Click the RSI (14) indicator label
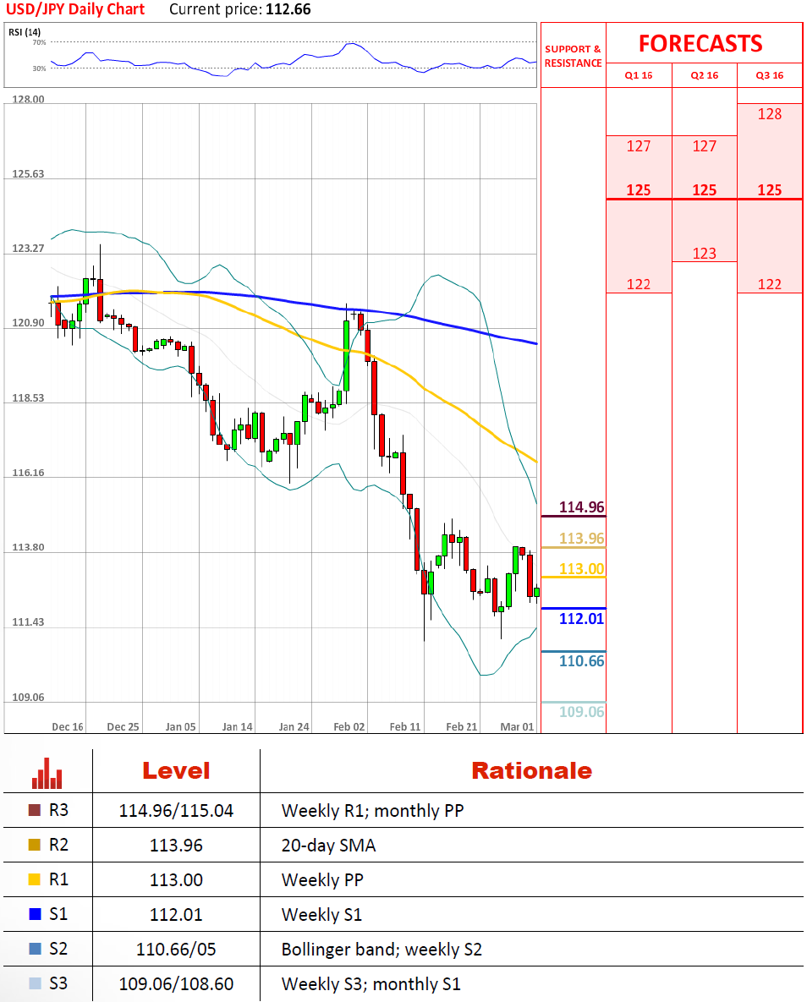807x1002 pixels. (25, 32)
